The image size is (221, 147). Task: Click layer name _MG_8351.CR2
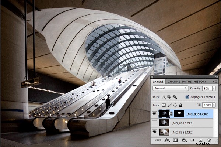[x=197, y=114]
